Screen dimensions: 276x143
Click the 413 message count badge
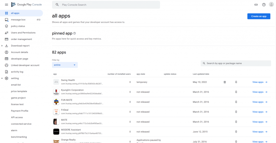coord(38,20)
